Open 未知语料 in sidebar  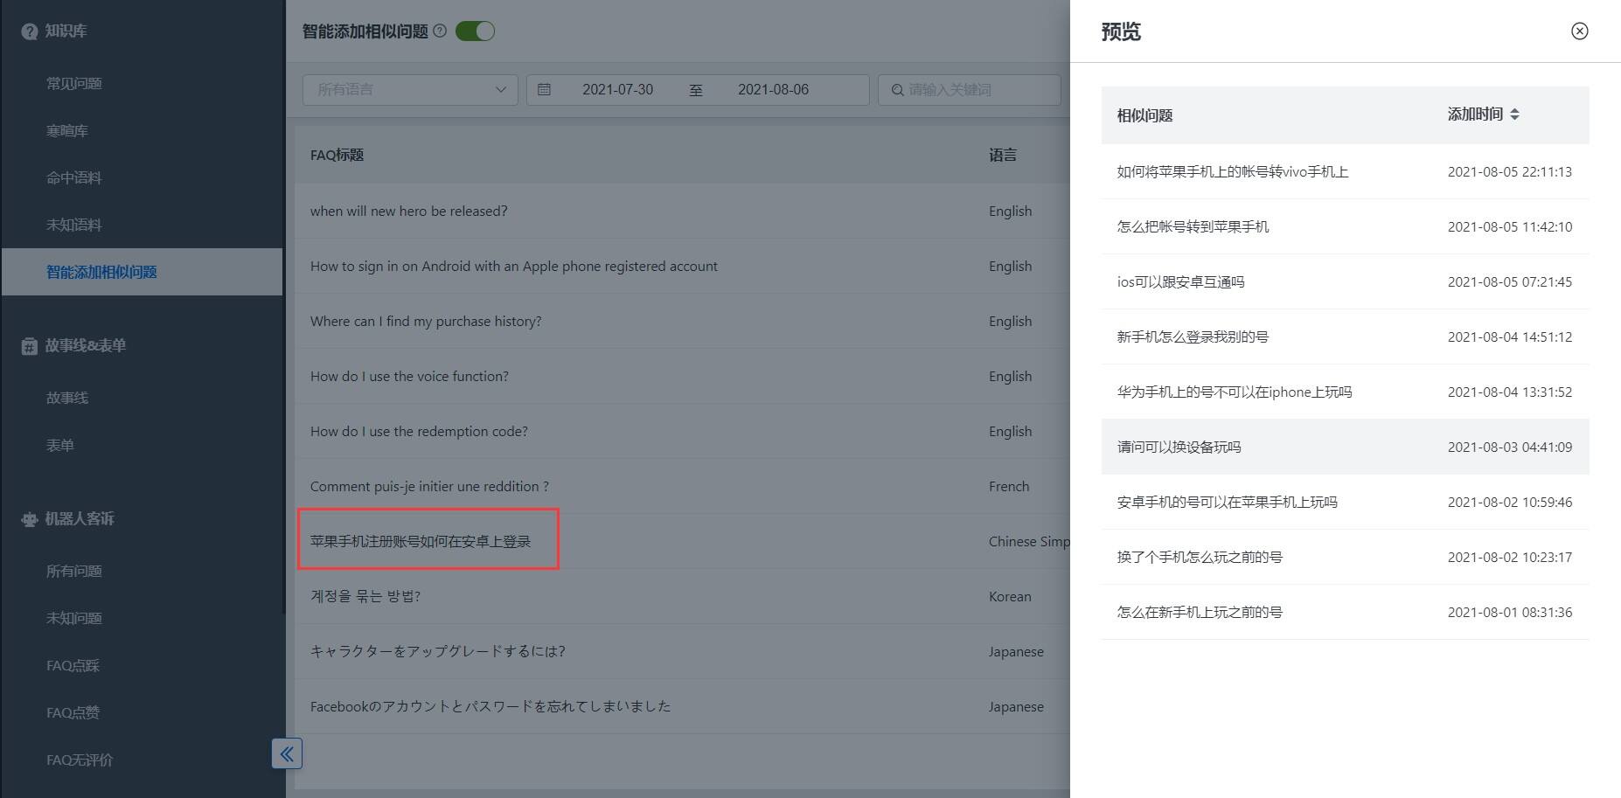click(x=74, y=226)
